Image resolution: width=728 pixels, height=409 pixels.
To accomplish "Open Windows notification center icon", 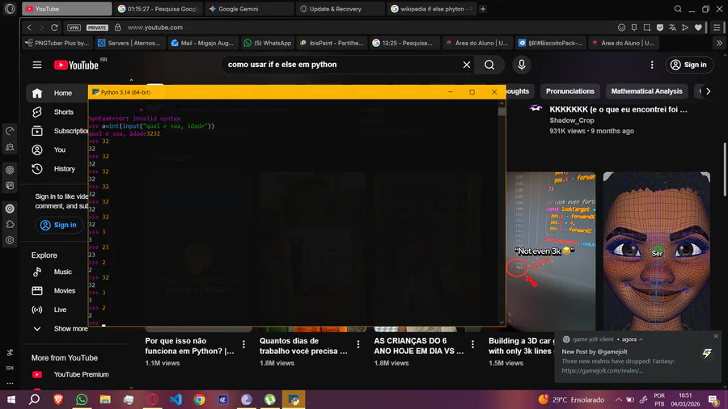I will click(713, 400).
